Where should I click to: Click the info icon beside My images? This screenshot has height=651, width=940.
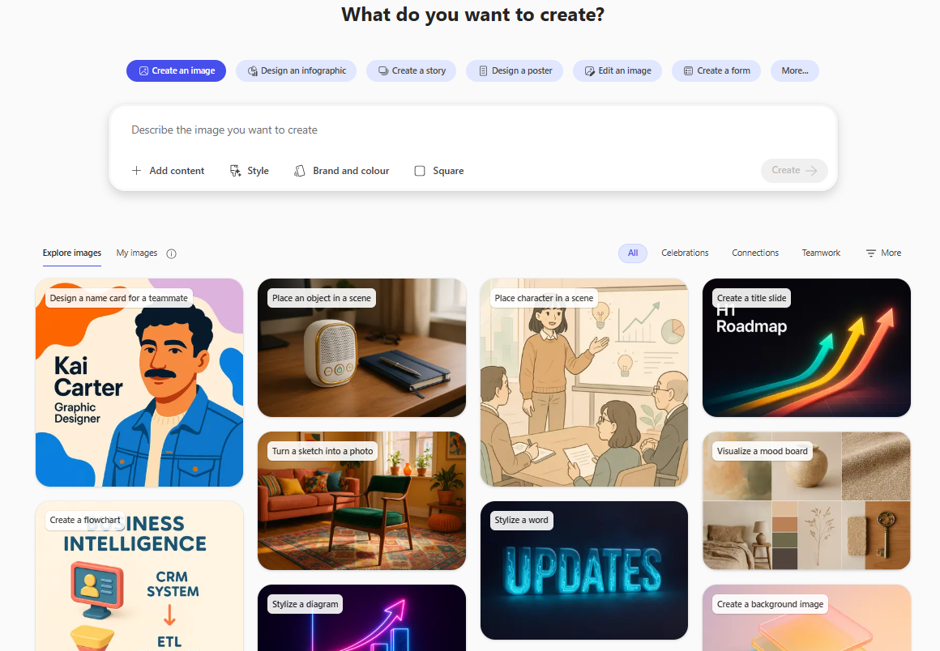[171, 253]
